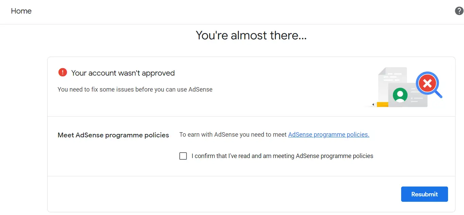
Task: Click the "You're almost there..." heading
Action: pyautogui.click(x=251, y=35)
